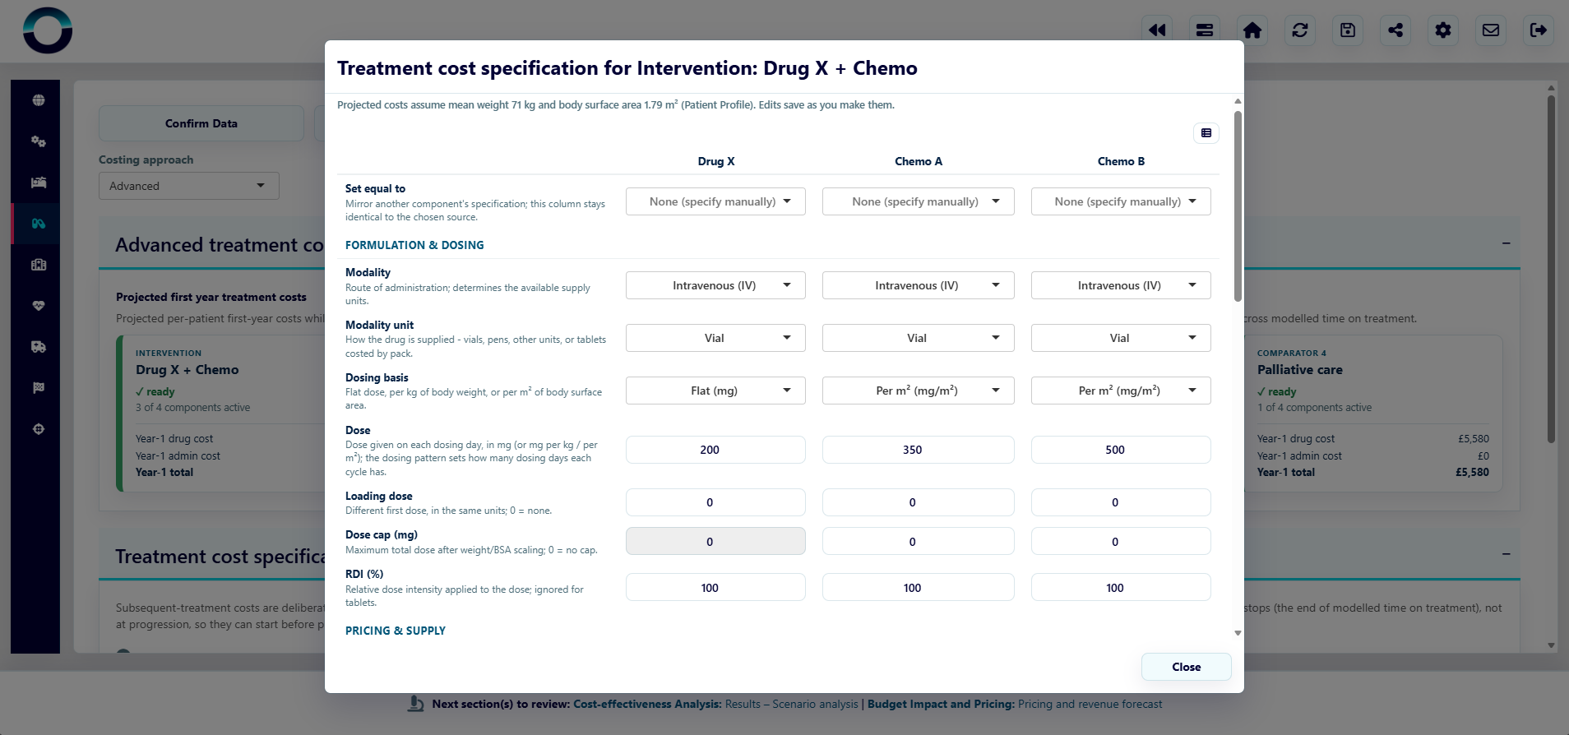Open Chemo B 'Set equal to' dropdown
The height and width of the screenshot is (735, 1569).
pos(1121,201)
